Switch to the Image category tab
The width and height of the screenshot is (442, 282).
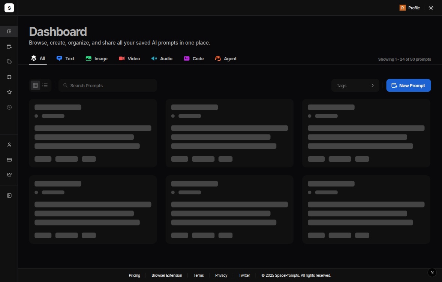(96, 58)
